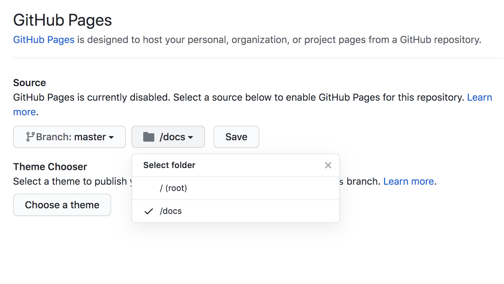Open the Choose a theme button

62,205
